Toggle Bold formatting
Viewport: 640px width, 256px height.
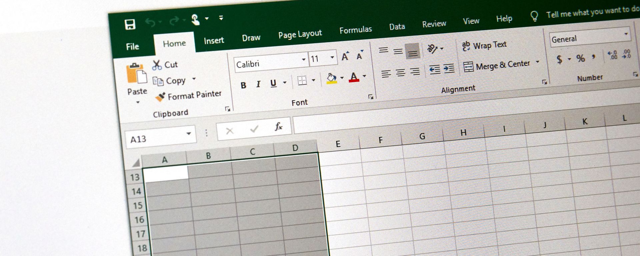(x=243, y=85)
